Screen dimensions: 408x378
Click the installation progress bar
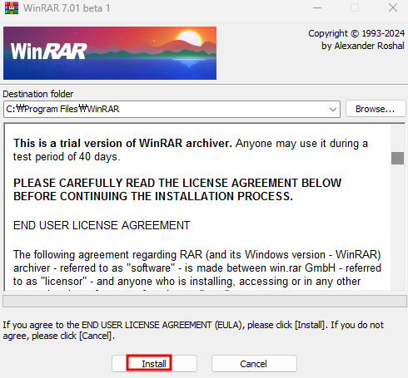205,301
